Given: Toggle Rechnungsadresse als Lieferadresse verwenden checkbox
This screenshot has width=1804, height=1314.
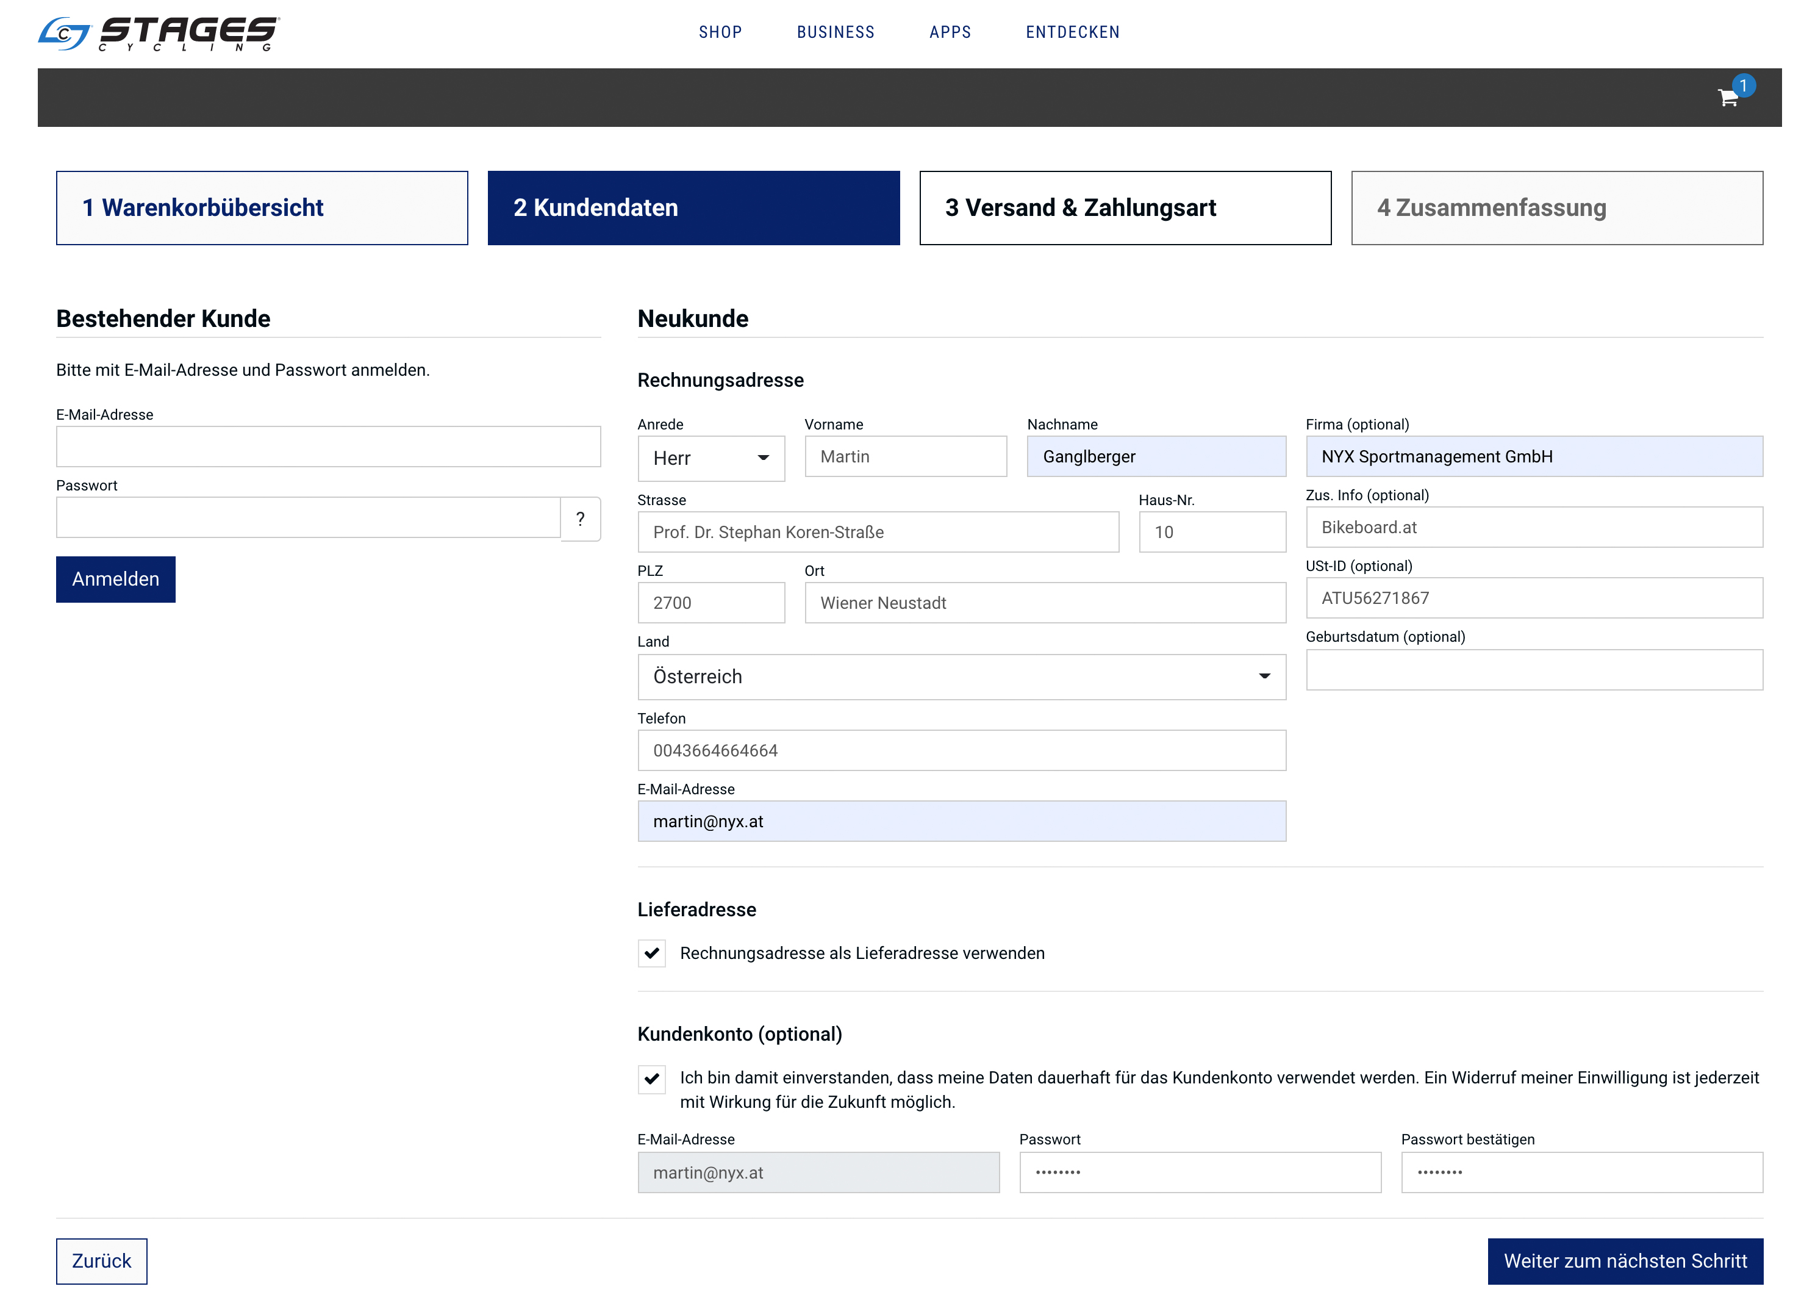Looking at the screenshot, I should (652, 953).
